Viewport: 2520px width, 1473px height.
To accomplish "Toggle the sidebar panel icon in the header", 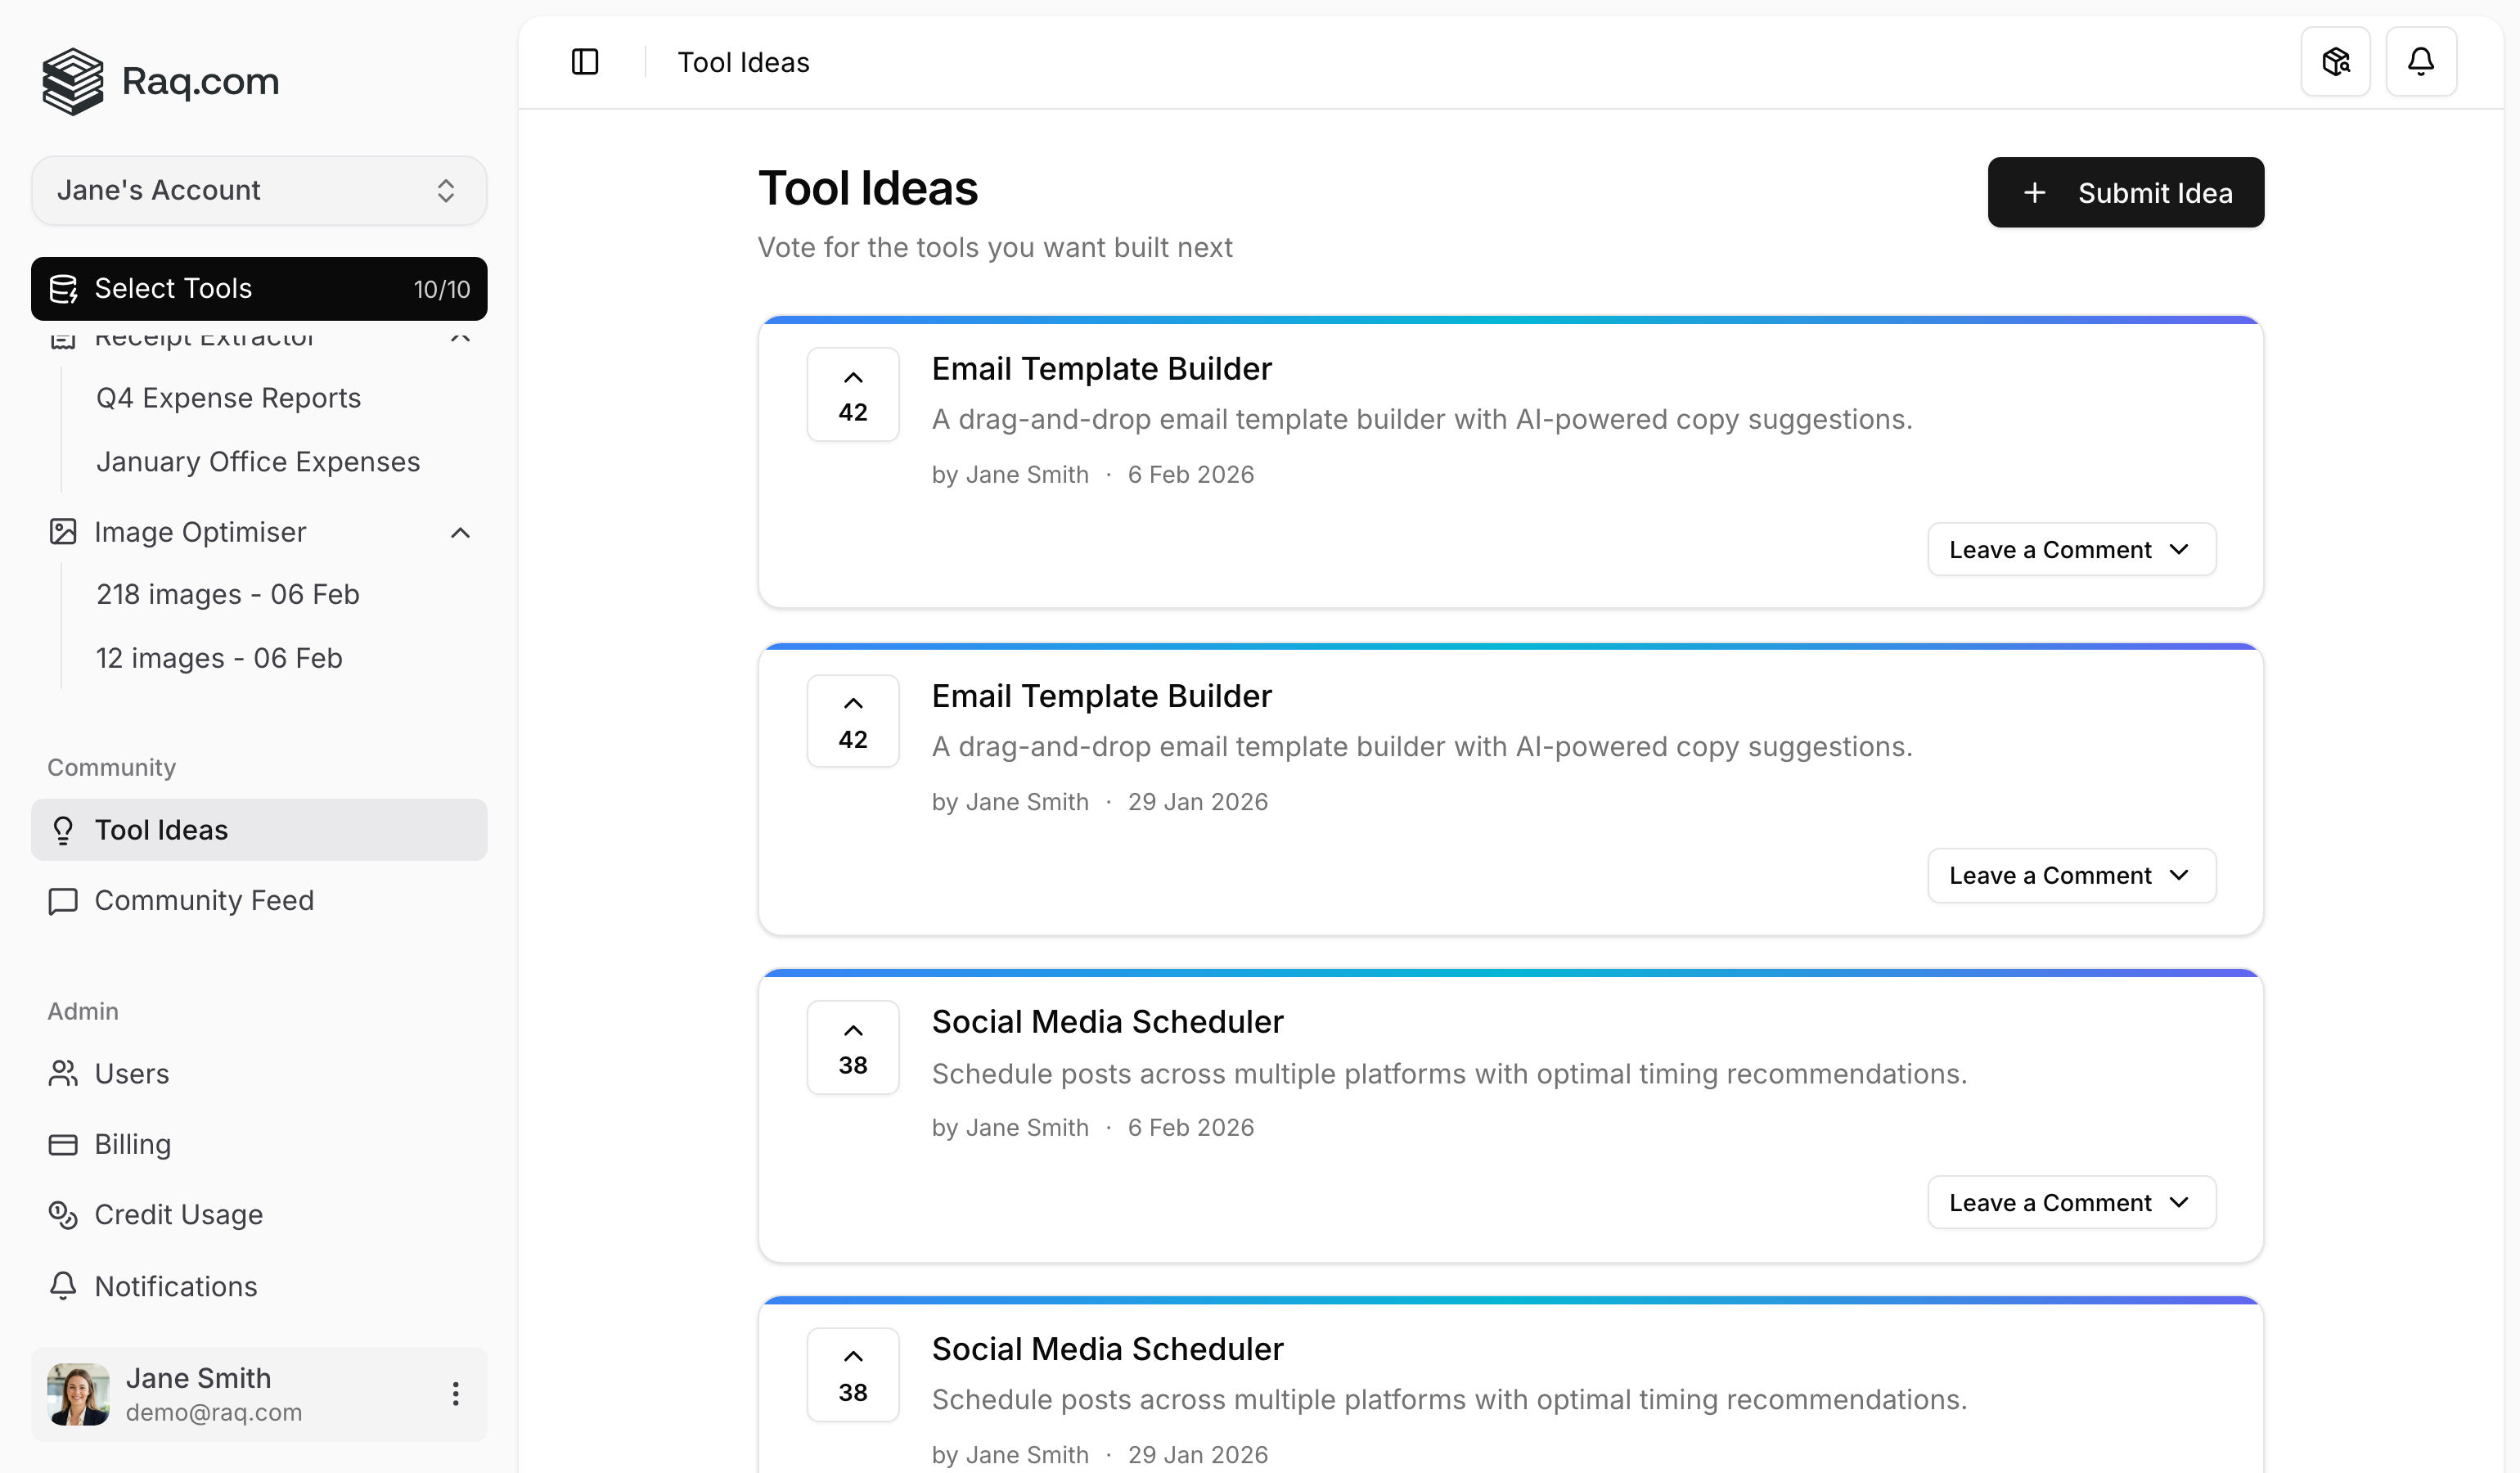I will [584, 61].
